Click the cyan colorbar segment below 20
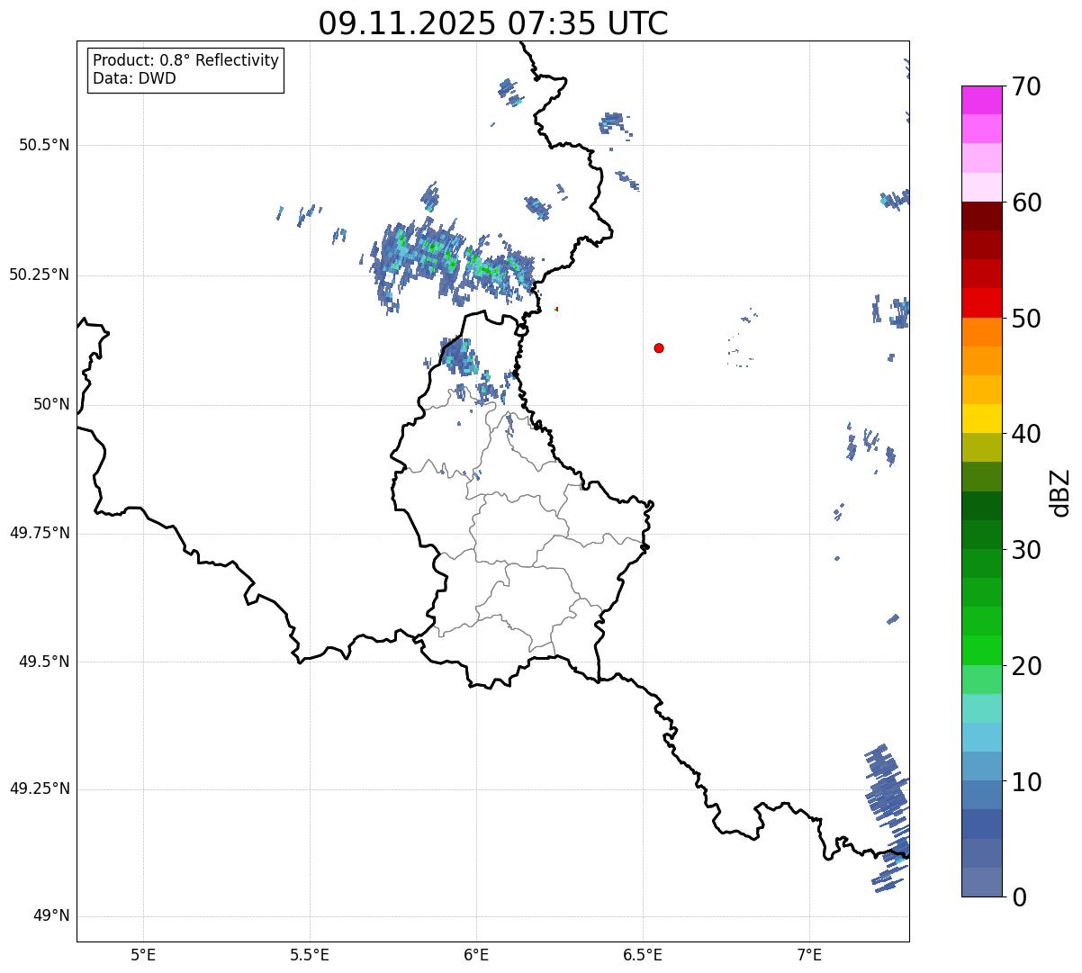Screen dimensions: 1082x973 981,708
